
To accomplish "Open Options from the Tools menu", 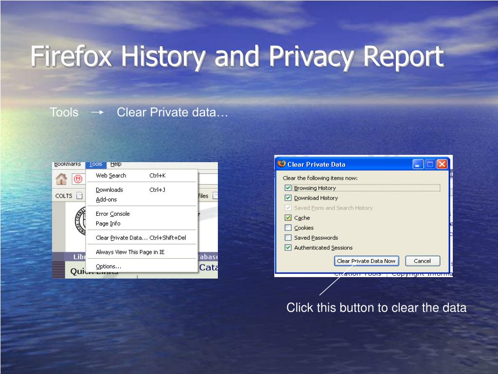I will coord(142,266).
